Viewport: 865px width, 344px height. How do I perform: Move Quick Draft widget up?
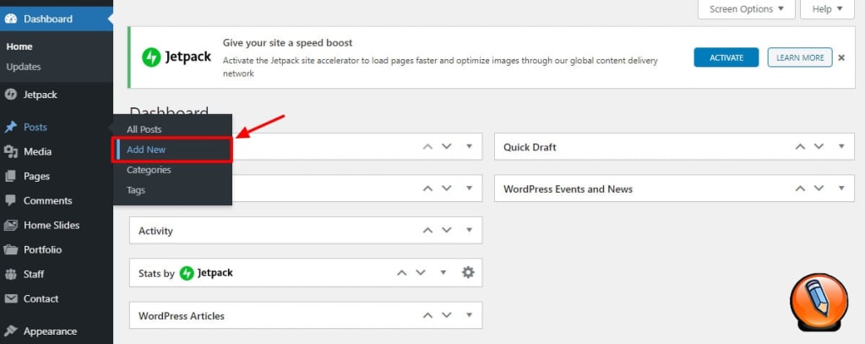(799, 147)
